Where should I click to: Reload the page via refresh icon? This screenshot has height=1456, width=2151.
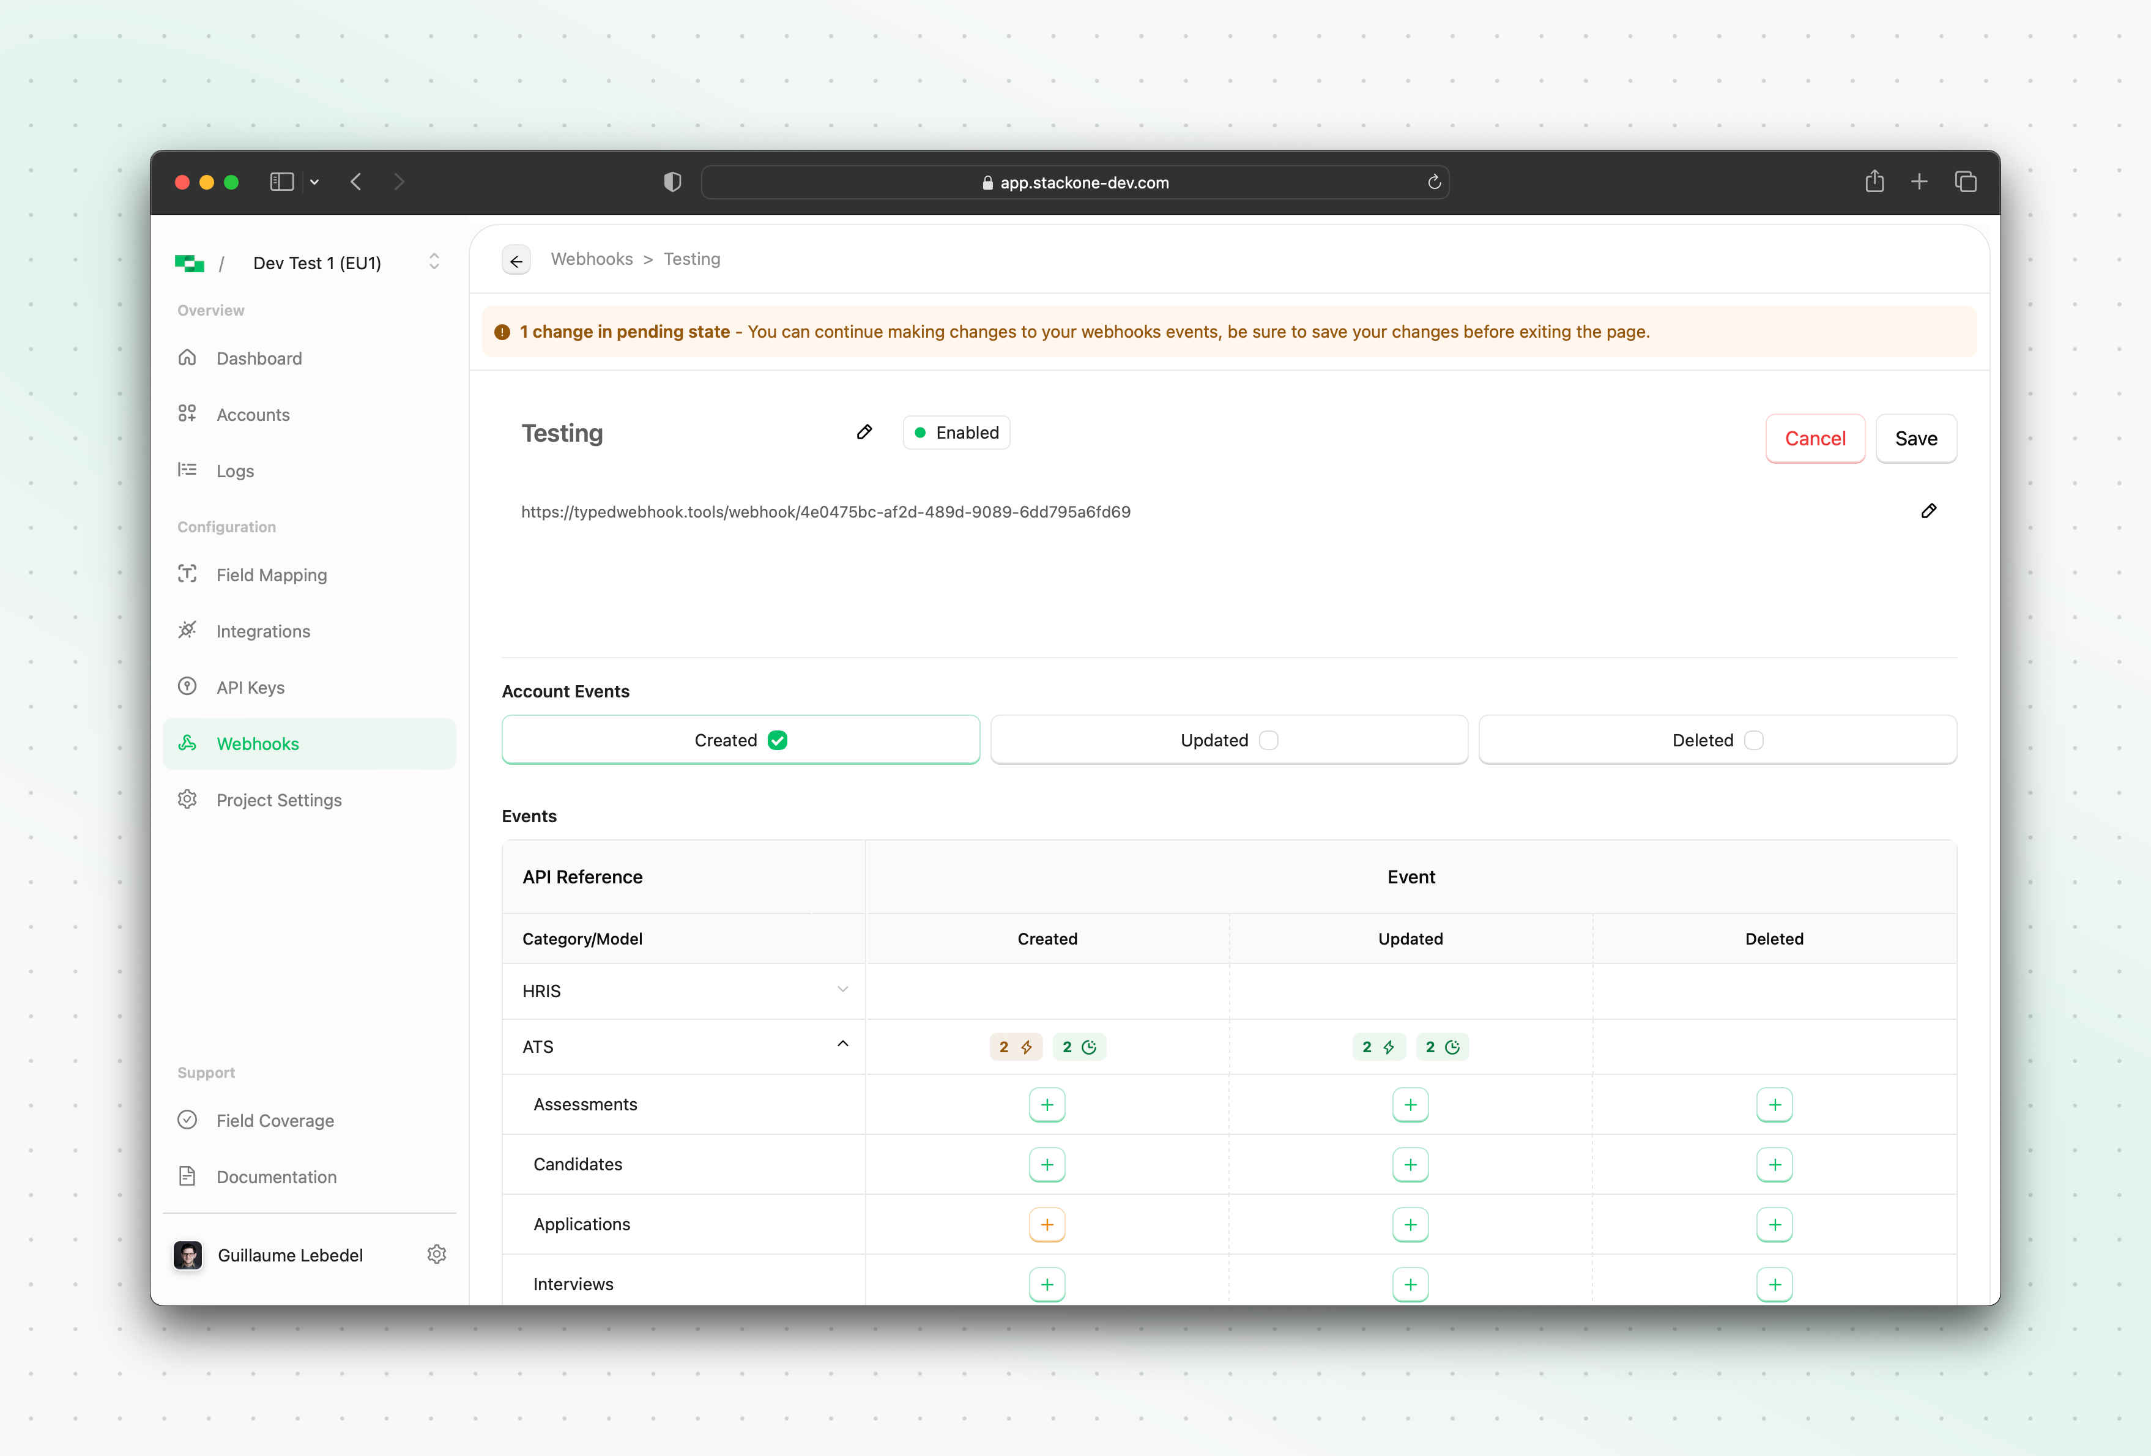coord(1433,182)
